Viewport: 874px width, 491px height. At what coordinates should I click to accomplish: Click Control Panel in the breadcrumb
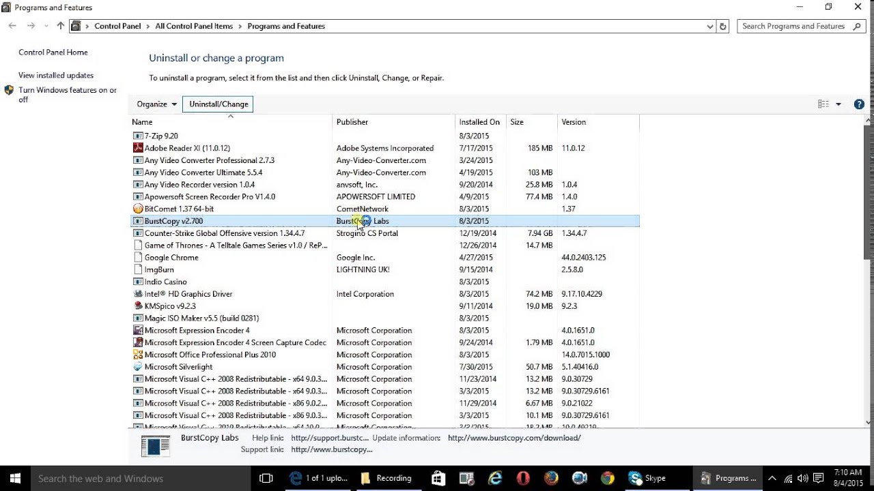pyautogui.click(x=117, y=26)
